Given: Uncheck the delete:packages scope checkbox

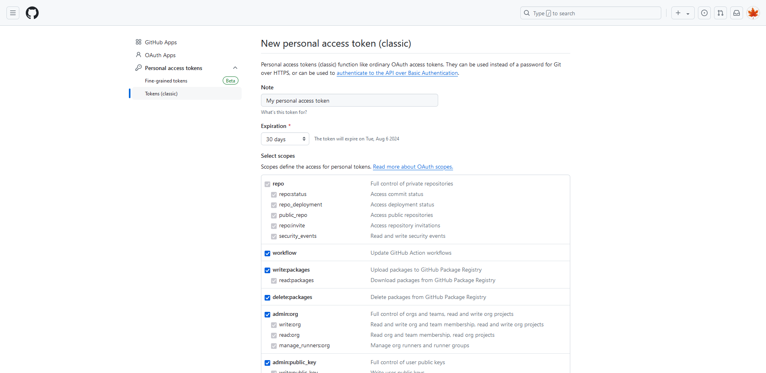Looking at the screenshot, I should coord(267,298).
